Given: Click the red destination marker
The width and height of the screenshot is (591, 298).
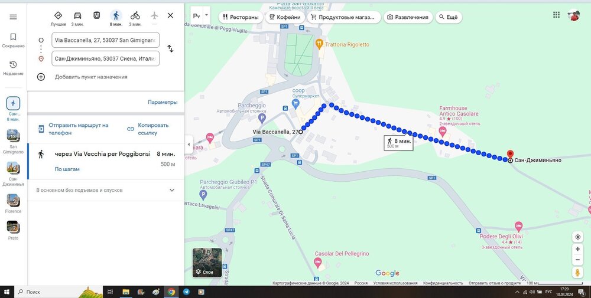Looking at the screenshot, I should 510,155.
